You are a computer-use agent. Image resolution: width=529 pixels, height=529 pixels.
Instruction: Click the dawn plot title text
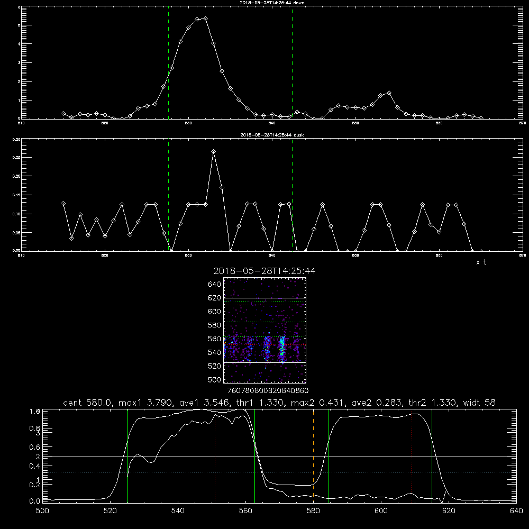pos(272,3)
